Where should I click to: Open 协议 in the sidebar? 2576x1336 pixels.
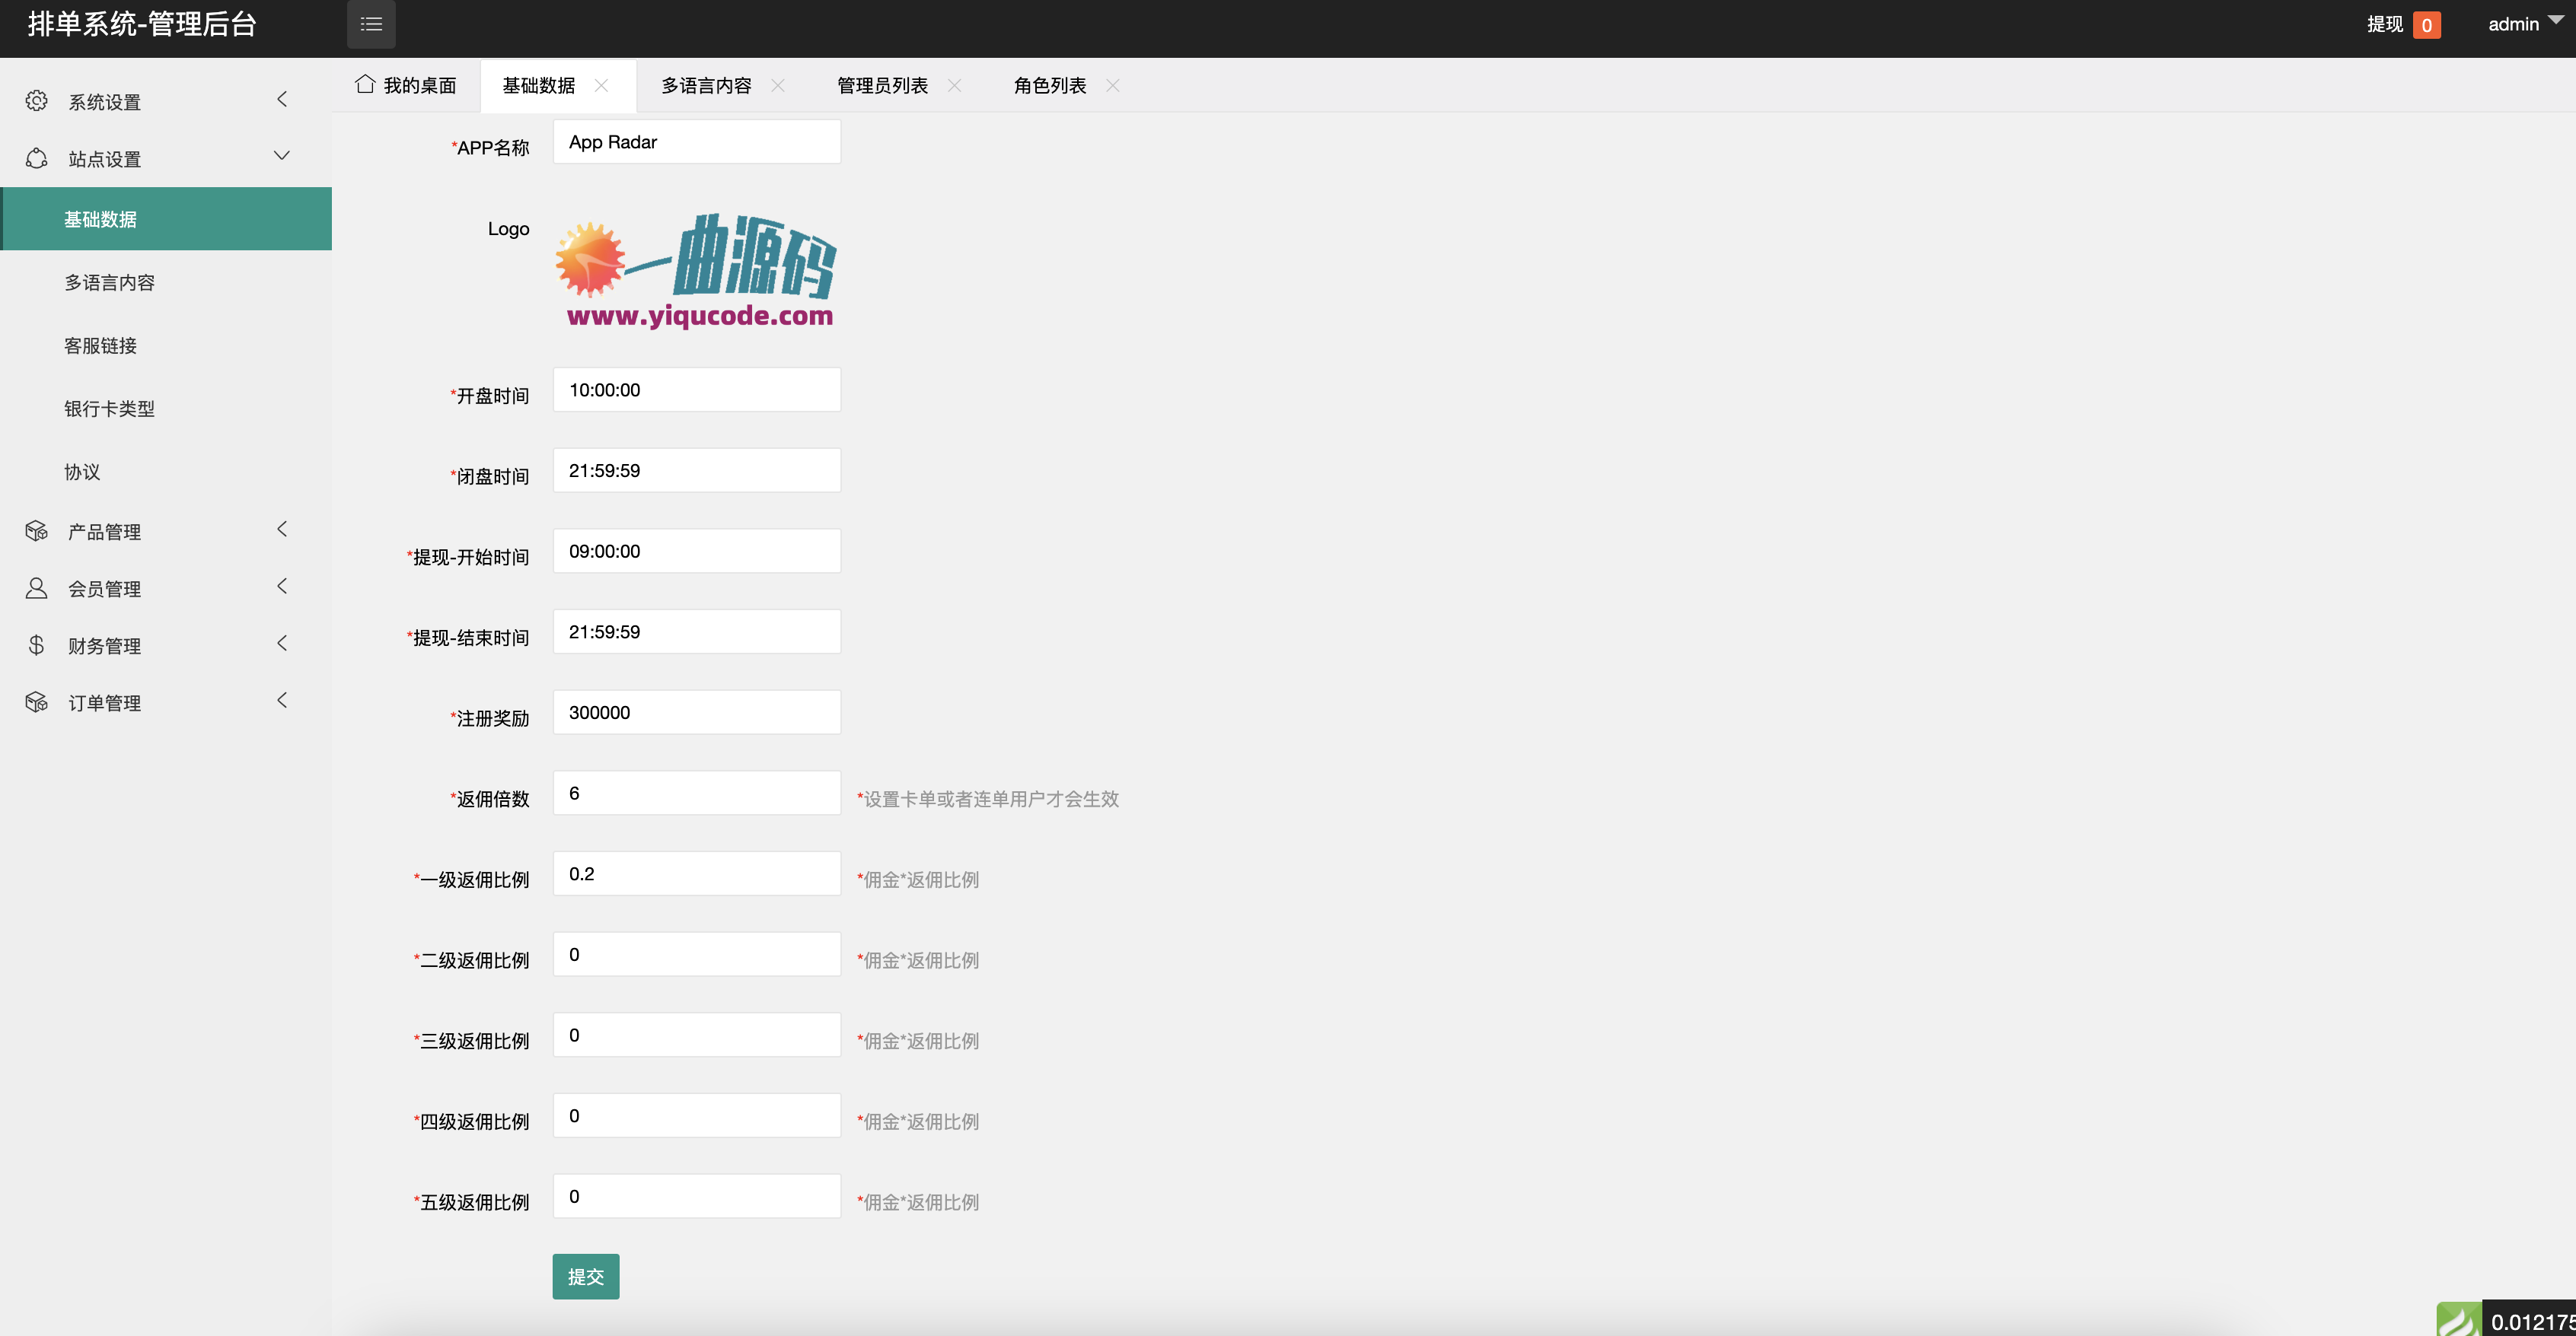[166, 471]
